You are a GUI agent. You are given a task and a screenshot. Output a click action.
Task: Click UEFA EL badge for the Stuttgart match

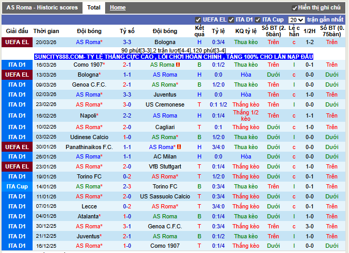pyautogui.click(x=17, y=166)
